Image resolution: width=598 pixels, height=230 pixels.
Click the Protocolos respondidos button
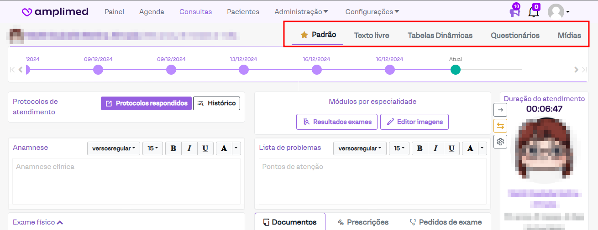coord(146,103)
